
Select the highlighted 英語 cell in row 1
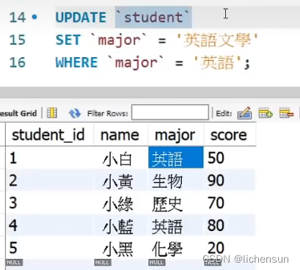click(176, 158)
